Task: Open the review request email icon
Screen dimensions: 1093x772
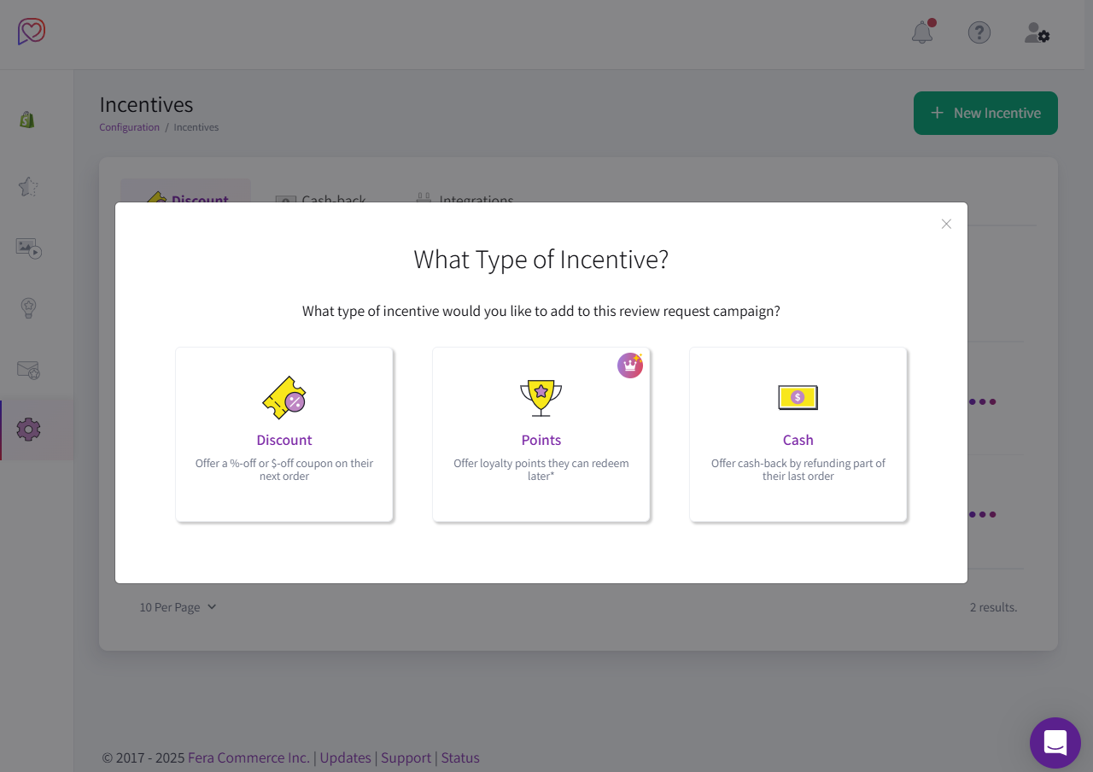Action: click(28, 370)
